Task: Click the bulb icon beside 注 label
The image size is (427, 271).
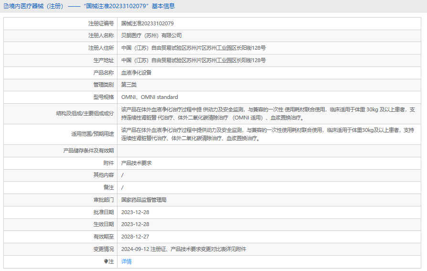Action: [x=106, y=261]
